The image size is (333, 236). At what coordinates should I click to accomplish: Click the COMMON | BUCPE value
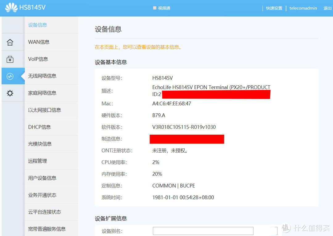(x=174, y=186)
